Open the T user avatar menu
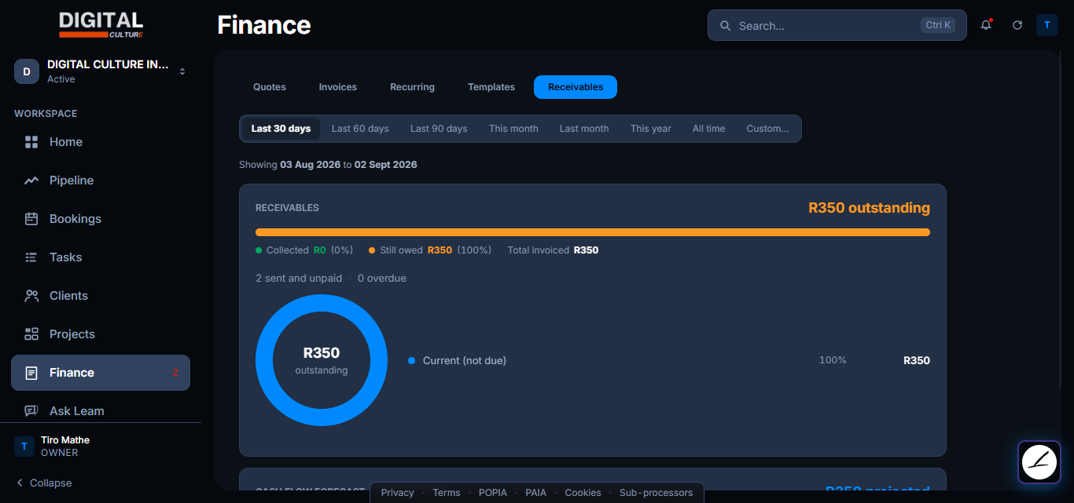 [x=1047, y=25]
